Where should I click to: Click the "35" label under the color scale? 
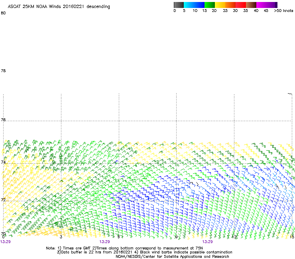click(246, 11)
